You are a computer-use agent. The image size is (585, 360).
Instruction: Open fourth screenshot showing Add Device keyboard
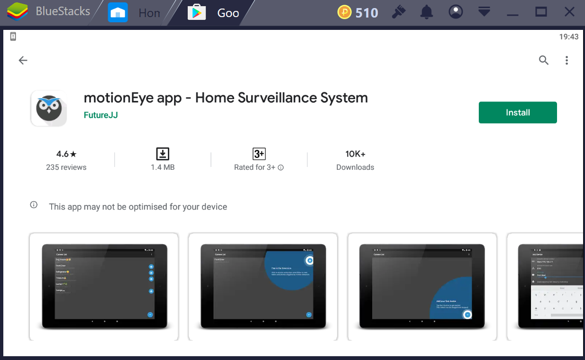[x=545, y=286]
